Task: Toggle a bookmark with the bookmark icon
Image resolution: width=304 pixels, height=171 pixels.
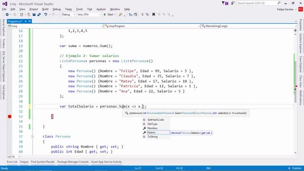Action: coord(153,15)
